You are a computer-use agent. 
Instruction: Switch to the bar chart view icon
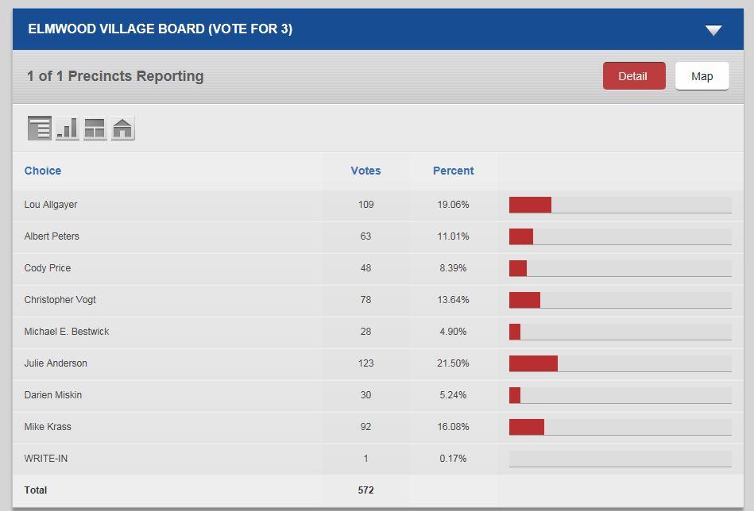pyautogui.click(x=68, y=129)
